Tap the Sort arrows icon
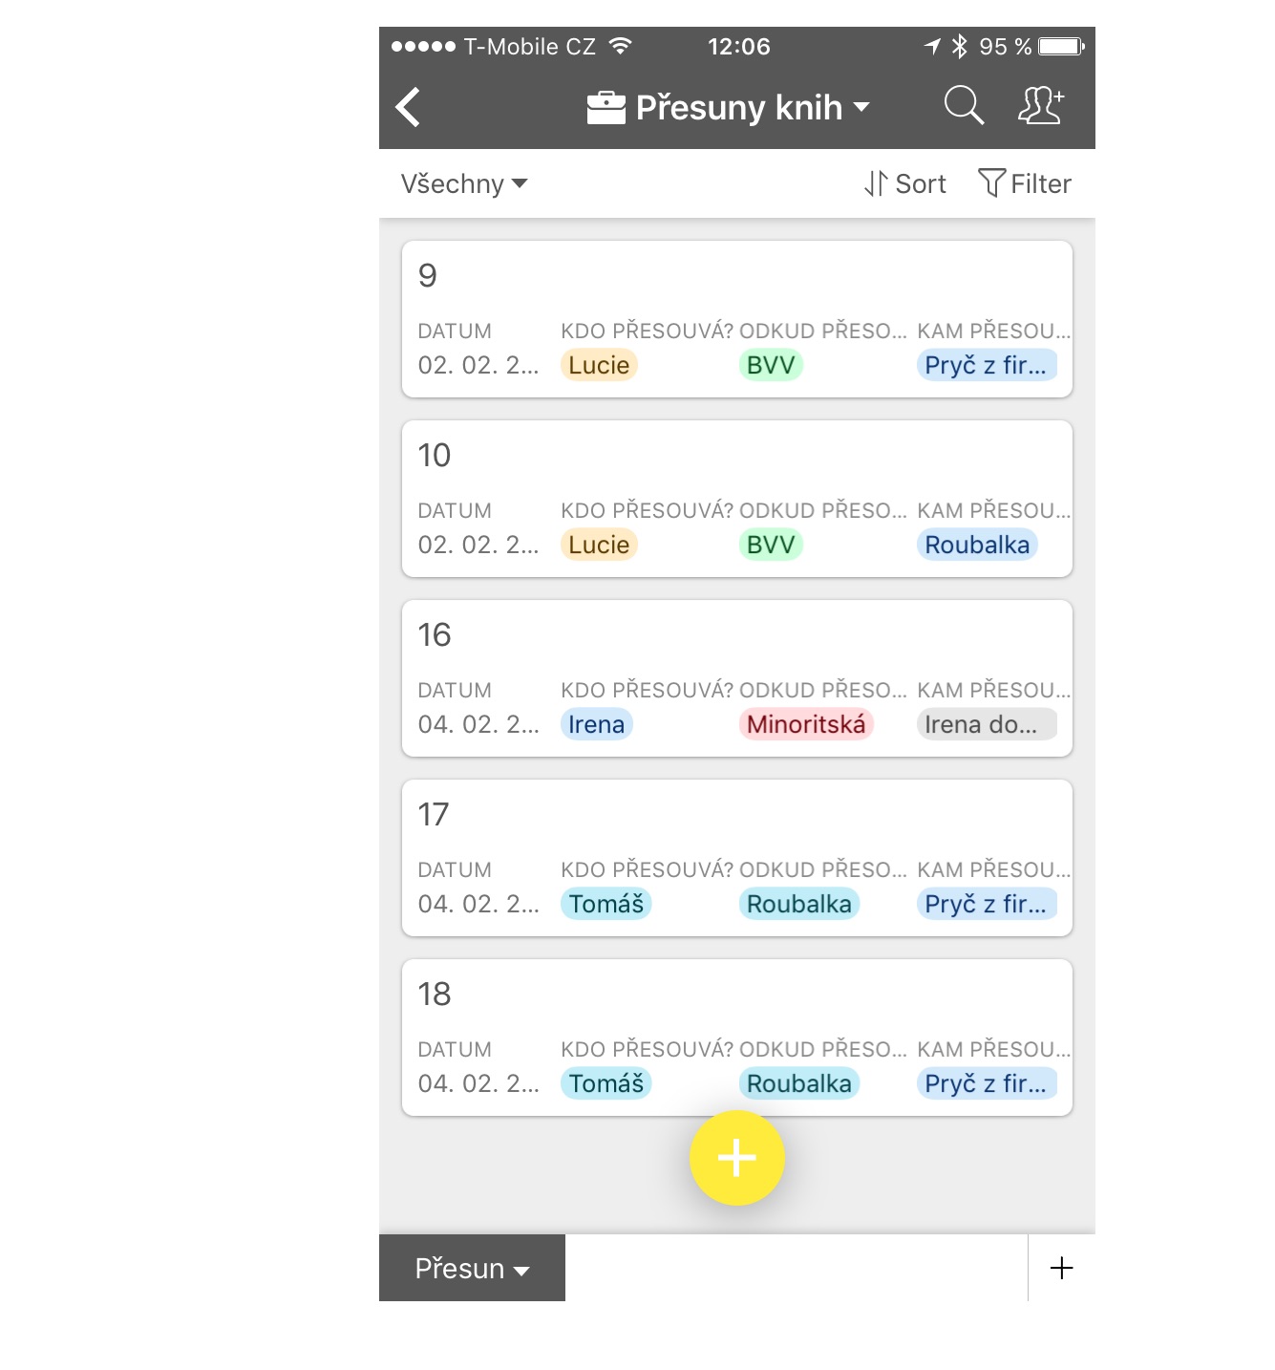Image resolution: width=1275 pixels, height=1370 pixels. 876,183
